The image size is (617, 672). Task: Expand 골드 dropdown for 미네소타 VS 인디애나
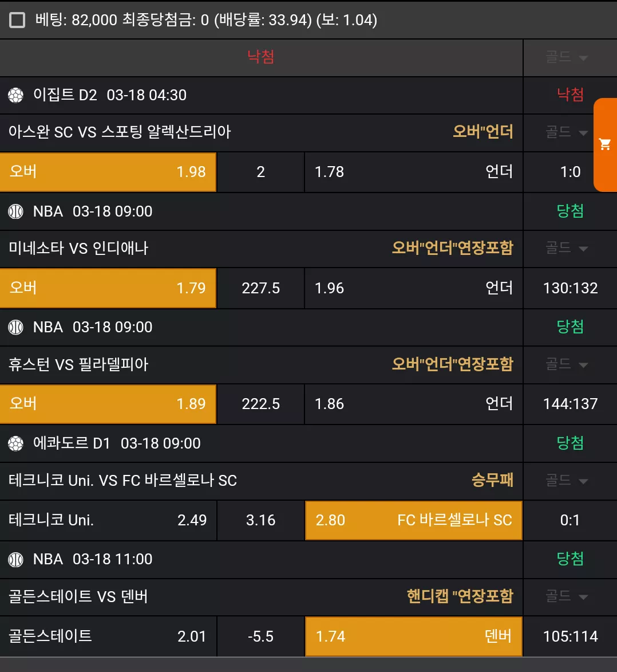(x=566, y=248)
